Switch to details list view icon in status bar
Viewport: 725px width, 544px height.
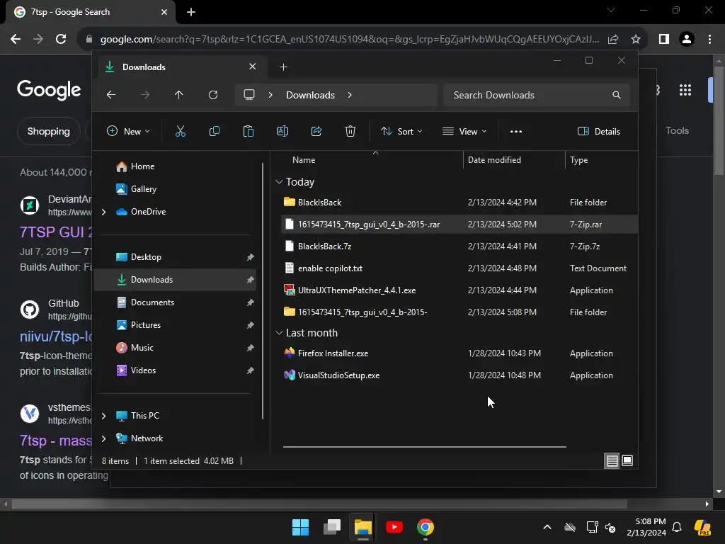click(612, 460)
